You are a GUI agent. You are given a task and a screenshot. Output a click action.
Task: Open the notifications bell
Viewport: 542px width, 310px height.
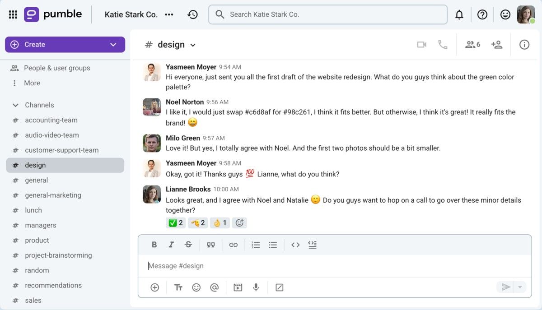[459, 15]
